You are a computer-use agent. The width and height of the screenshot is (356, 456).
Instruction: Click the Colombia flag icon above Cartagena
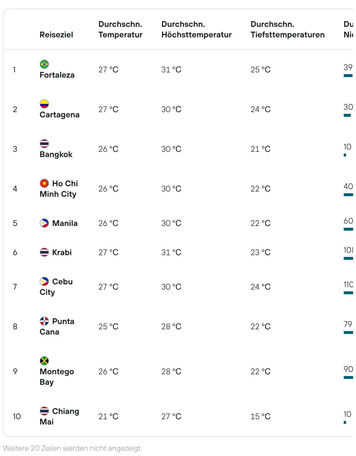[x=44, y=104]
